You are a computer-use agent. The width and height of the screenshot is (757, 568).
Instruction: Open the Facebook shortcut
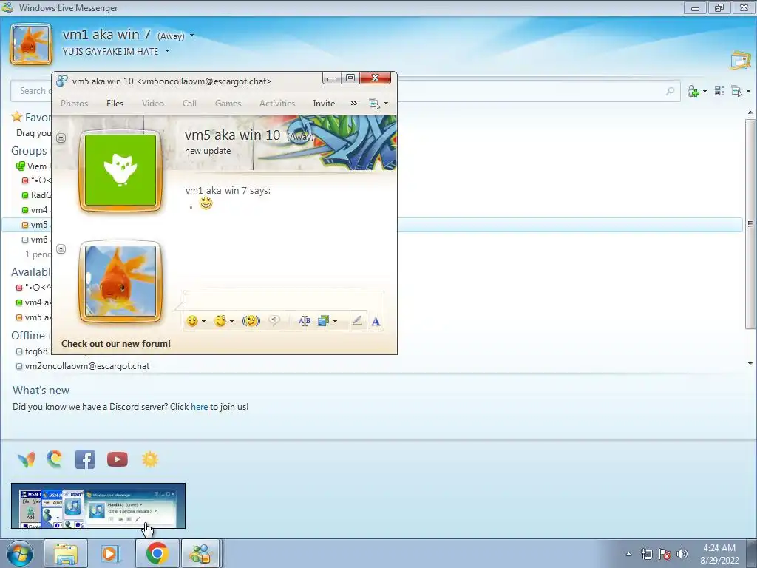coord(85,459)
